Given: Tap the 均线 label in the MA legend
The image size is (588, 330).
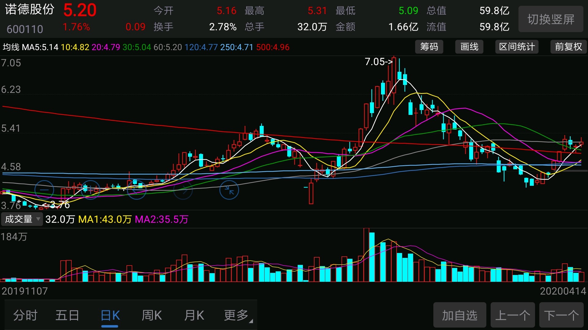Looking at the screenshot, I should tap(11, 47).
